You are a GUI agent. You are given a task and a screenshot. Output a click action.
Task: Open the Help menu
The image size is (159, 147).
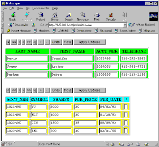(x=55, y=8)
